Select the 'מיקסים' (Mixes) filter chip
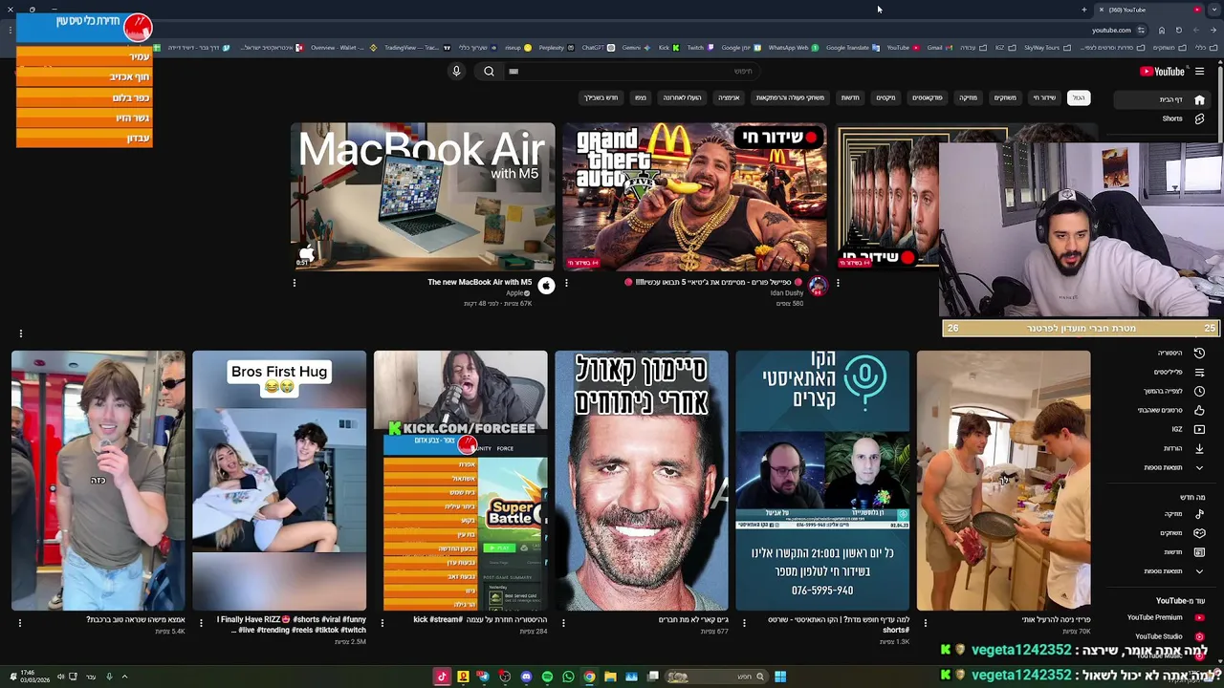The width and height of the screenshot is (1224, 688). 886,97
